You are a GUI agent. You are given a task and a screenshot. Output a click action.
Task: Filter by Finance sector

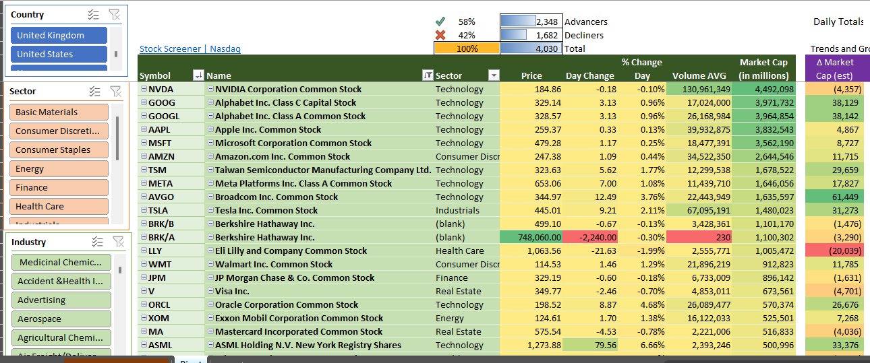59,187
